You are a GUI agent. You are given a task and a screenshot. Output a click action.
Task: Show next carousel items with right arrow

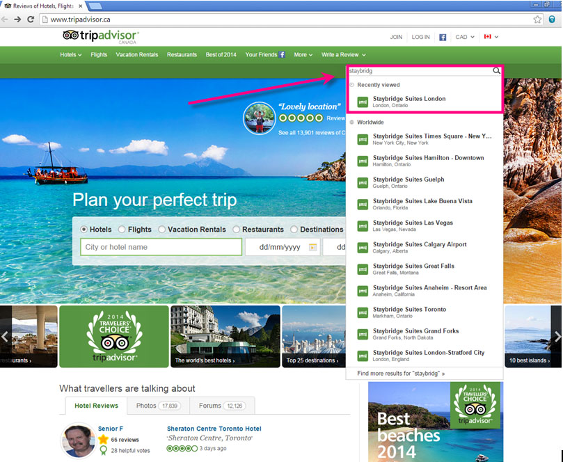coord(557,337)
